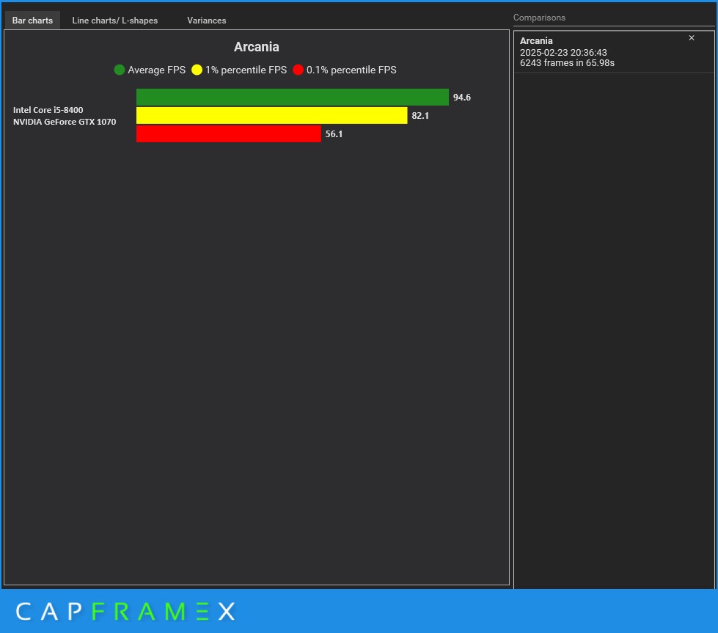Click the 2025-02-23 20:36:43 timestamp
The width and height of the screenshot is (718, 633).
[563, 53]
